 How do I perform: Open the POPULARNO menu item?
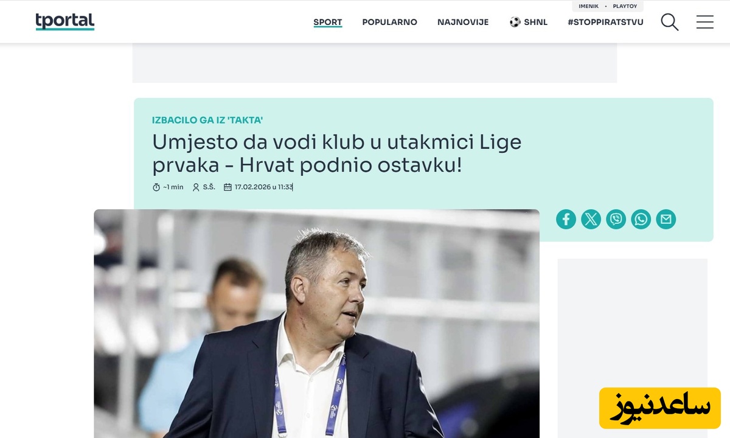click(390, 22)
